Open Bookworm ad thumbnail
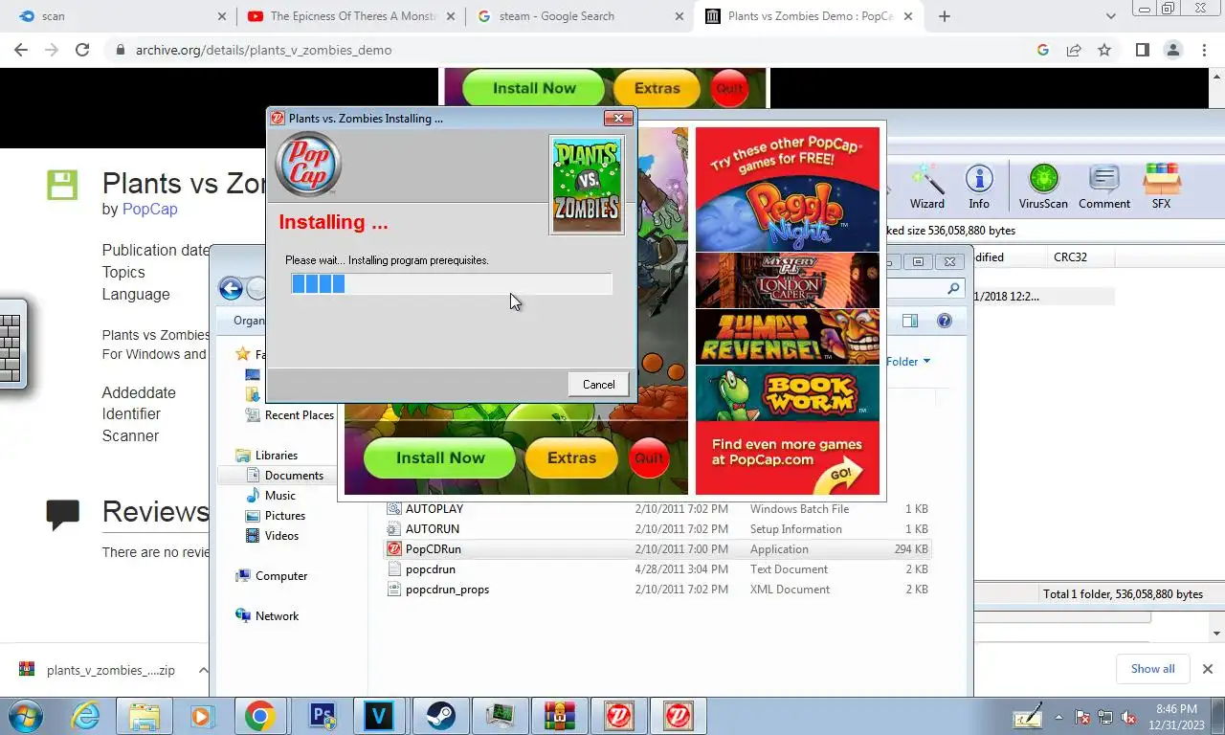1225x735 pixels. click(x=787, y=393)
